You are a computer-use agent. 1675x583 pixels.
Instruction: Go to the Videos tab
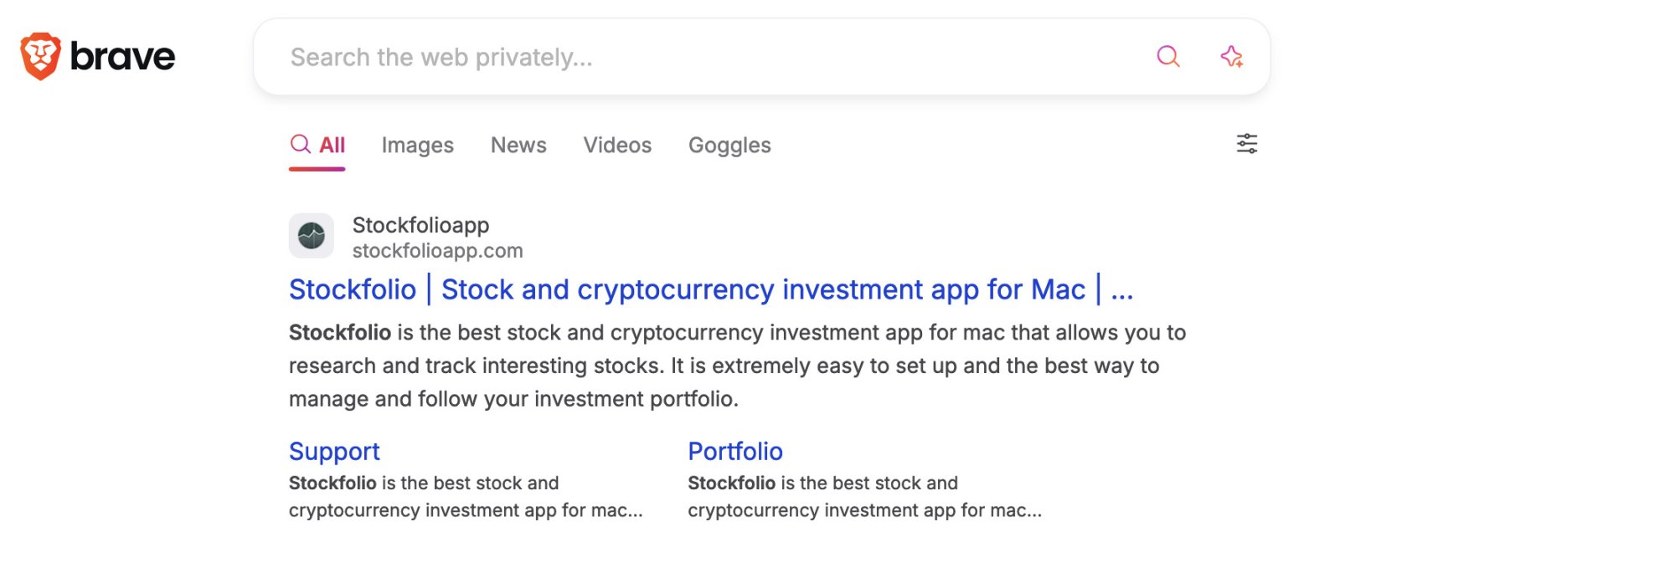pyautogui.click(x=617, y=146)
